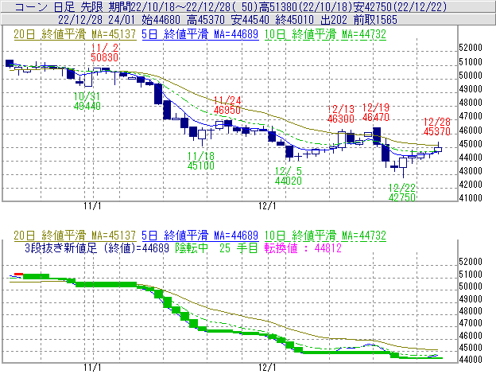Click the 12/1 date label under upper chart
Image resolution: width=496 pixels, height=378 pixels.
tap(267, 206)
